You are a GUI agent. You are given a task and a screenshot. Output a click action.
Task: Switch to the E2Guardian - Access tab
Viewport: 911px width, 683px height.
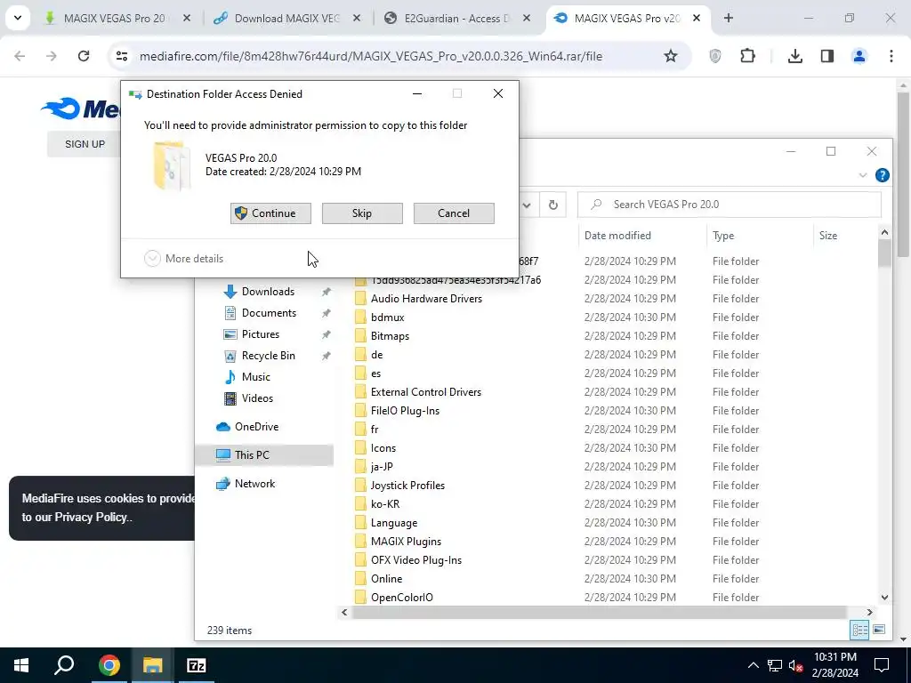pyautogui.click(x=455, y=19)
